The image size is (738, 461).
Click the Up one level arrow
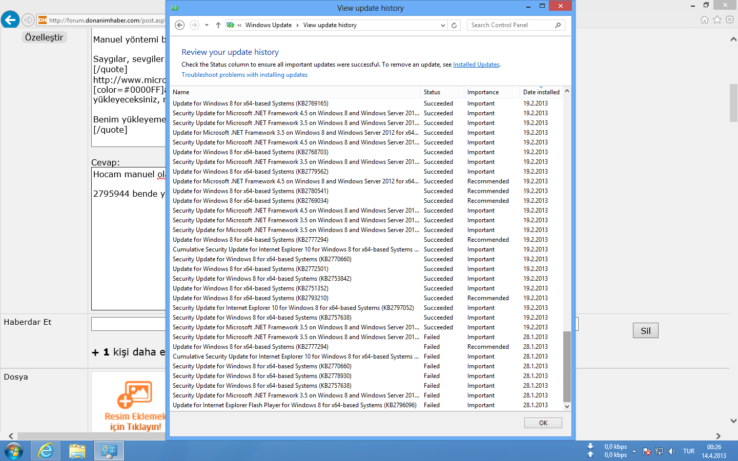pyautogui.click(x=218, y=25)
